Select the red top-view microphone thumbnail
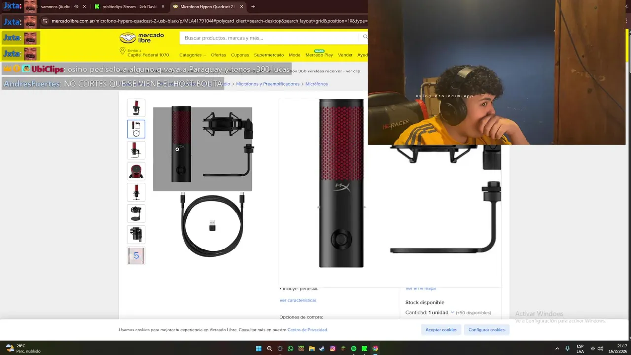 pos(136,171)
